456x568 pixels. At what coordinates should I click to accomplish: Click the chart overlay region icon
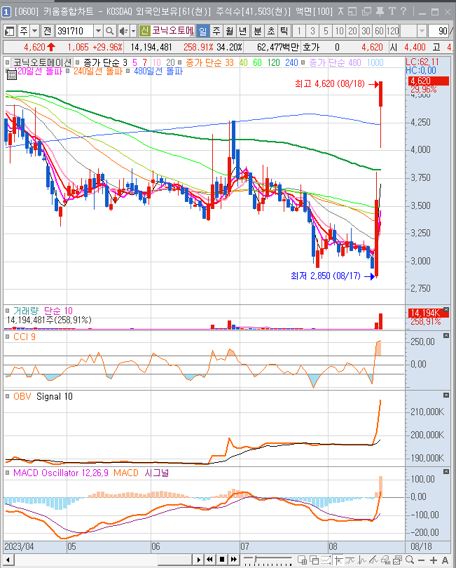click(326, 560)
